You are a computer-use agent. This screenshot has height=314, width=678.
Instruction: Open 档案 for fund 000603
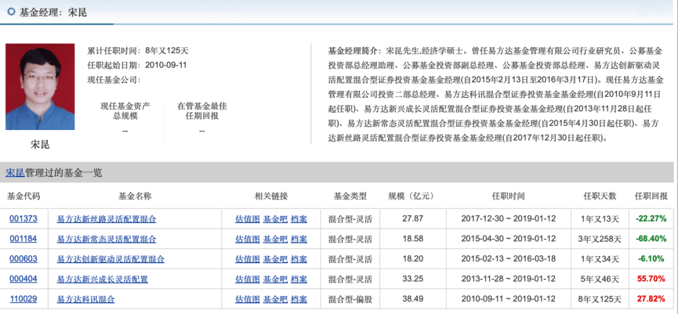[x=299, y=259]
